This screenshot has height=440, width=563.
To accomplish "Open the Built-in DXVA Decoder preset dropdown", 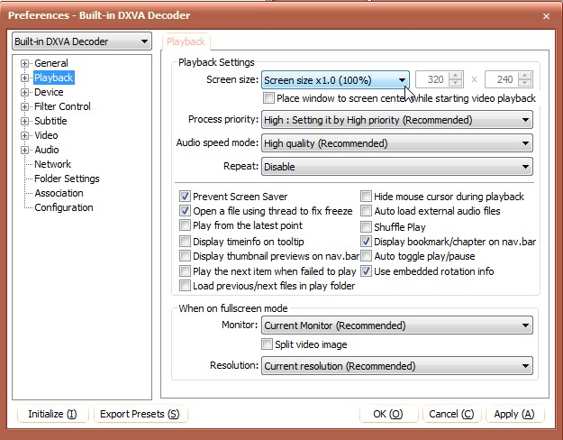I will 82,41.
